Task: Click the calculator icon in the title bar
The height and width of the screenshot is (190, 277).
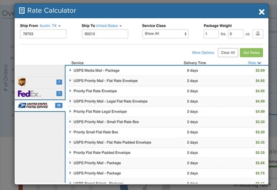Action: [x=22, y=10]
